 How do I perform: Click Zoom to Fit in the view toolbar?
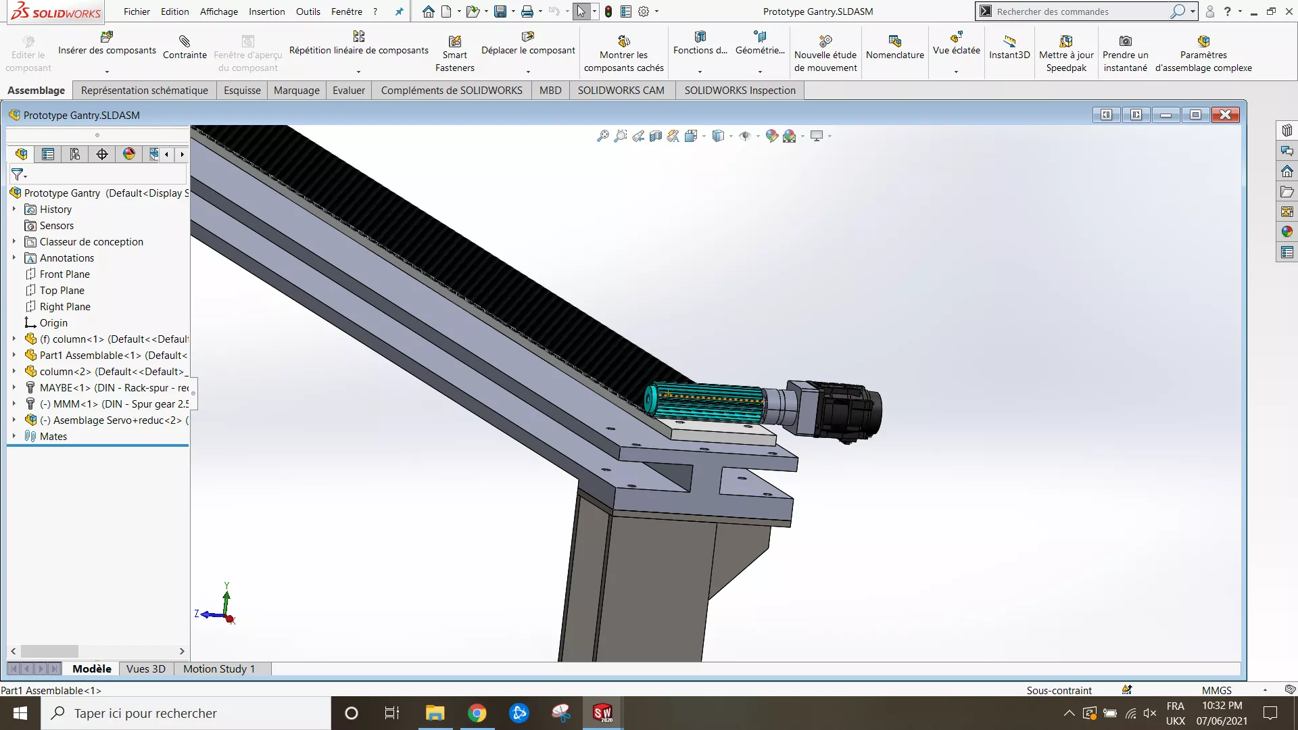[602, 137]
